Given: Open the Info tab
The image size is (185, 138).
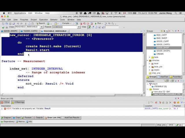Looking at the screenshot, I should coord(29,122).
